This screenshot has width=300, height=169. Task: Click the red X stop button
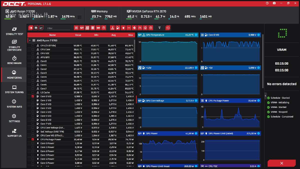coord(281,163)
